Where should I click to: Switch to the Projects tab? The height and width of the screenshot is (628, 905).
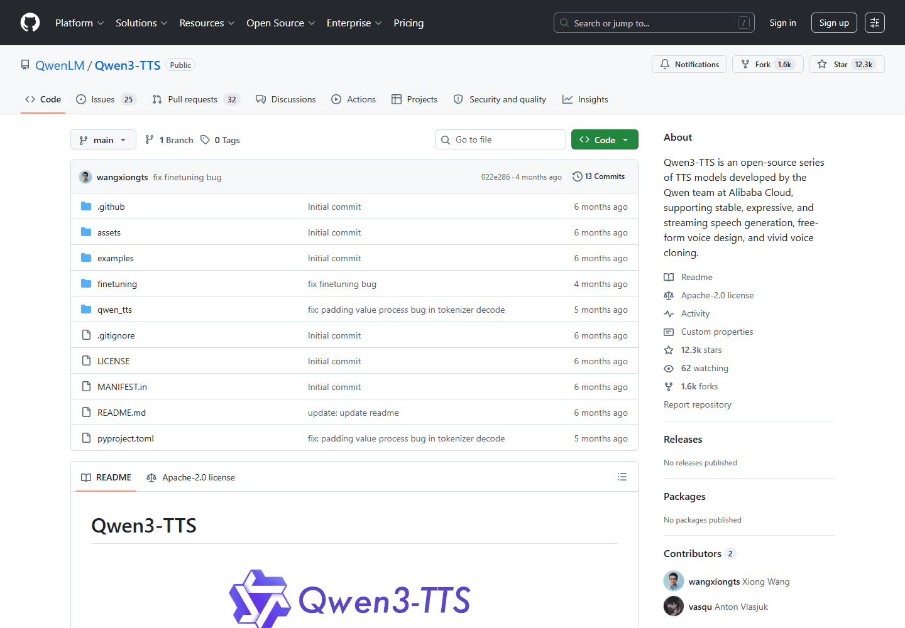point(414,99)
